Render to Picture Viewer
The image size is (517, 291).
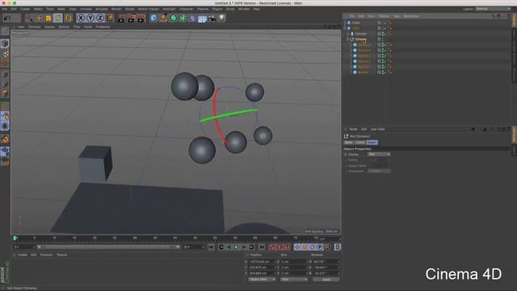(x=132, y=18)
